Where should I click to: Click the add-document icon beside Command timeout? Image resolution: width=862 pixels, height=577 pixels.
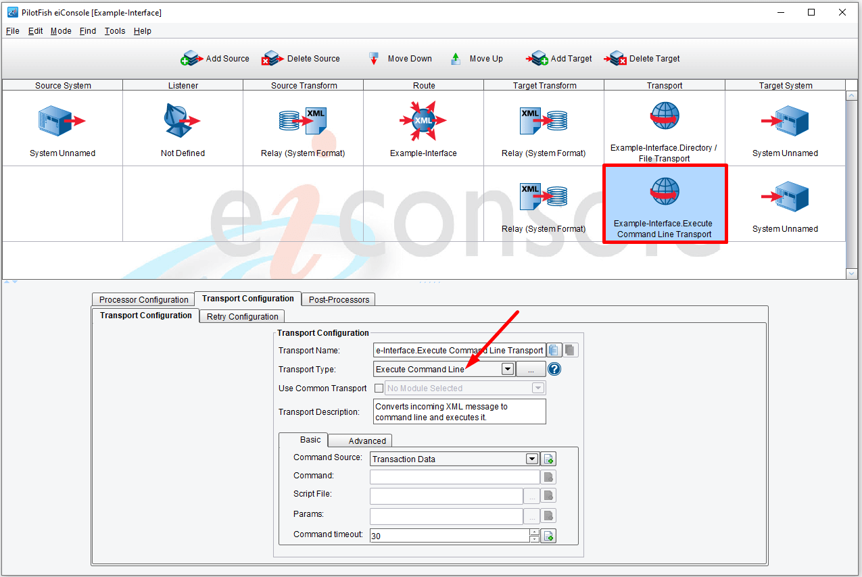pyautogui.click(x=549, y=536)
